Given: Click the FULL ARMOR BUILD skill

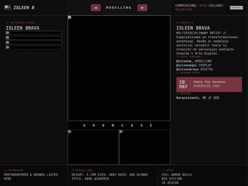Looking at the screenshot, I should (x=176, y=175).
